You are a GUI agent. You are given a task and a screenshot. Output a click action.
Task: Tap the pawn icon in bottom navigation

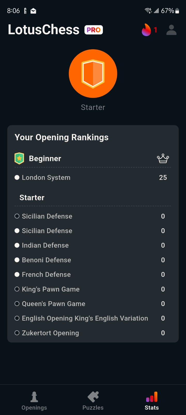pyautogui.click(x=34, y=397)
